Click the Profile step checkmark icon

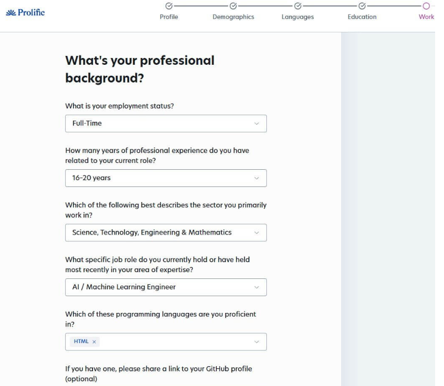[x=169, y=6]
